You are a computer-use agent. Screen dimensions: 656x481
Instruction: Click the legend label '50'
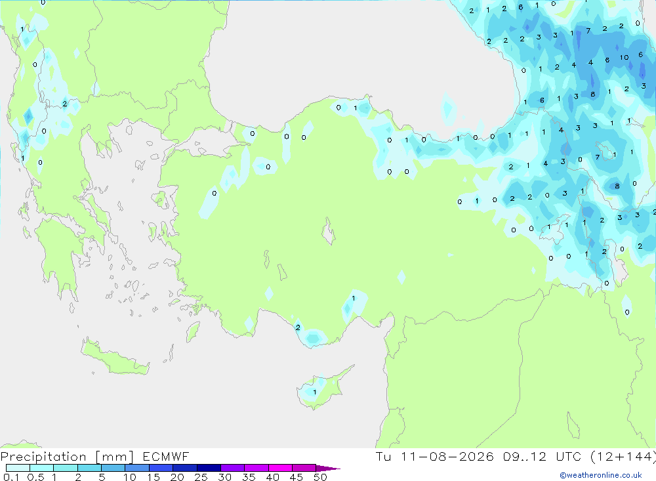pos(321,477)
